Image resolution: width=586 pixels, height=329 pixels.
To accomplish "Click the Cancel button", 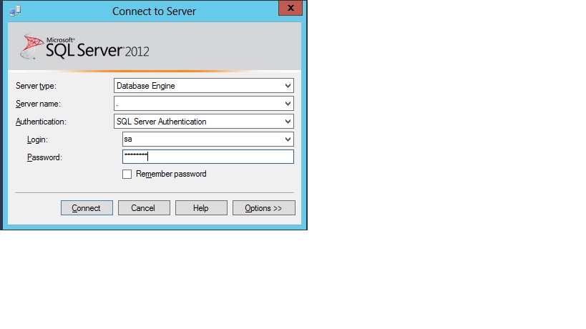I will click(144, 208).
